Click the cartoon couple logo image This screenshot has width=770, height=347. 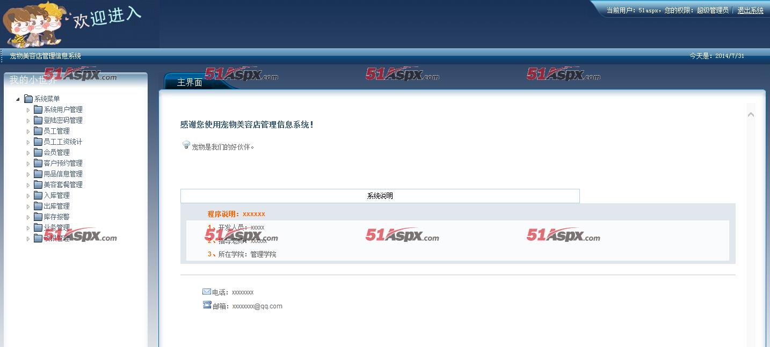[x=34, y=24]
